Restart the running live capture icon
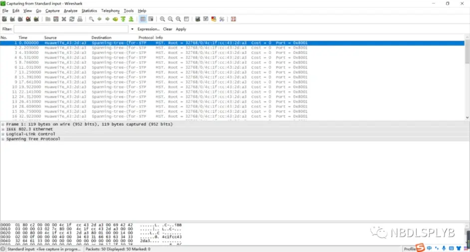Viewport: 470px width, 252px height. (36, 19)
